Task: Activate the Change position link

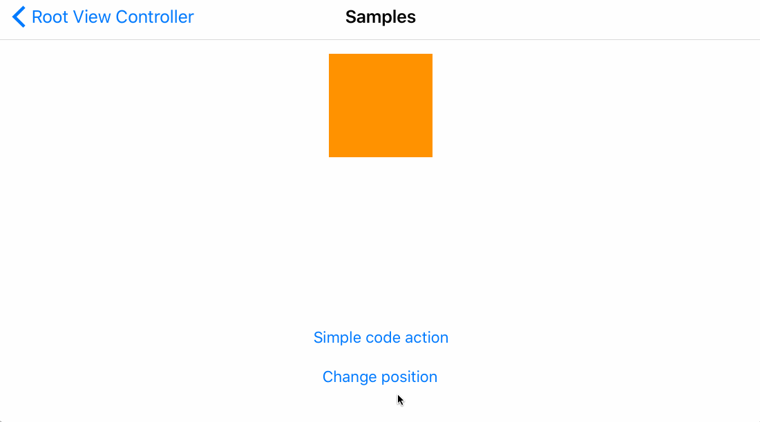Action: [x=379, y=377]
